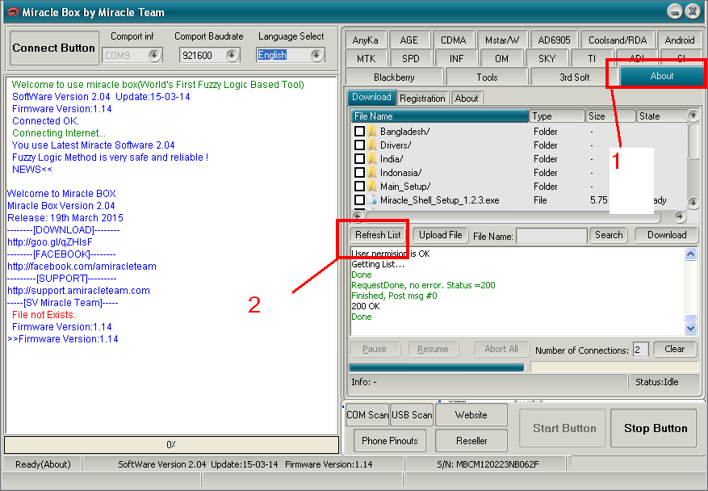Switch to the 3rd Soft tab
Image resolution: width=708 pixels, height=491 pixels.
(x=574, y=78)
